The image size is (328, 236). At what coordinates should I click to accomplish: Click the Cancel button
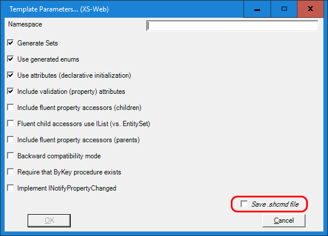[284, 220]
